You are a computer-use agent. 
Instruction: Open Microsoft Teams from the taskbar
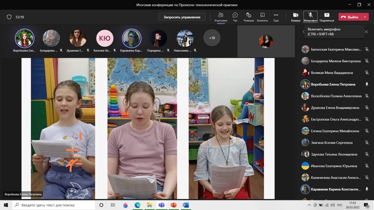[x=161, y=205]
